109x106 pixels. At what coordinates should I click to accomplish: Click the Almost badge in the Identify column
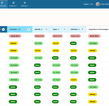tap(38, 51)
